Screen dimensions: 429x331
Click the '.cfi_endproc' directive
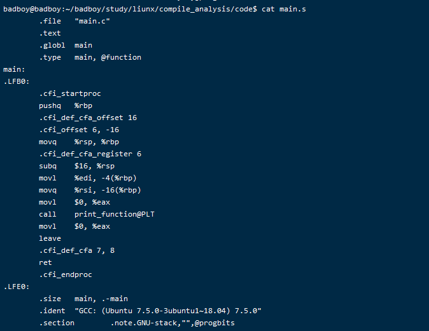click(x=66, y=274)
